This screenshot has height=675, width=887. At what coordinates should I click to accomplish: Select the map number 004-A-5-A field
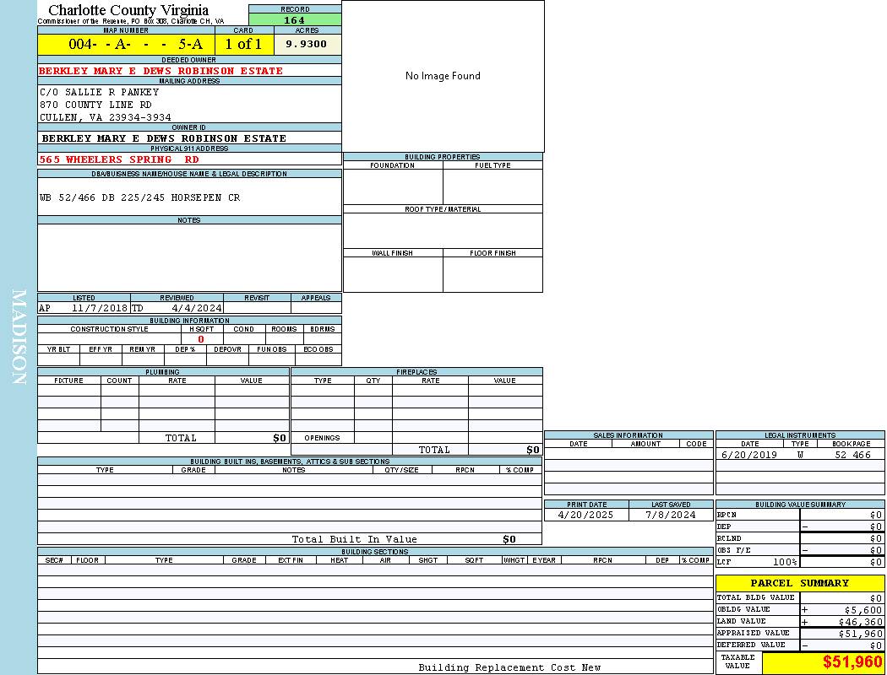pyautogui.click(x=126, y=45)
